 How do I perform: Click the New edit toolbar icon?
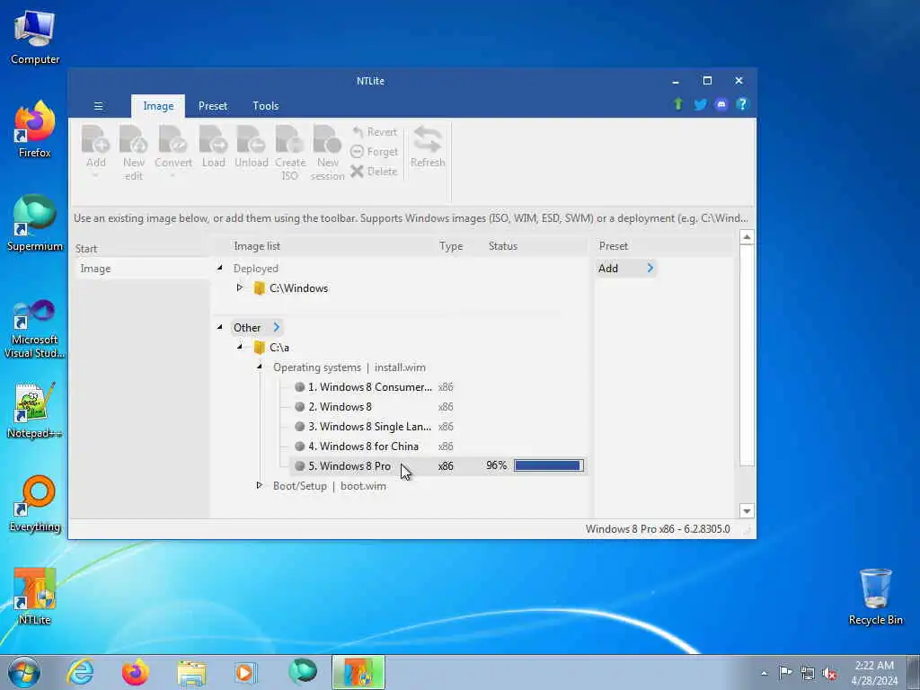coord(133,153)
